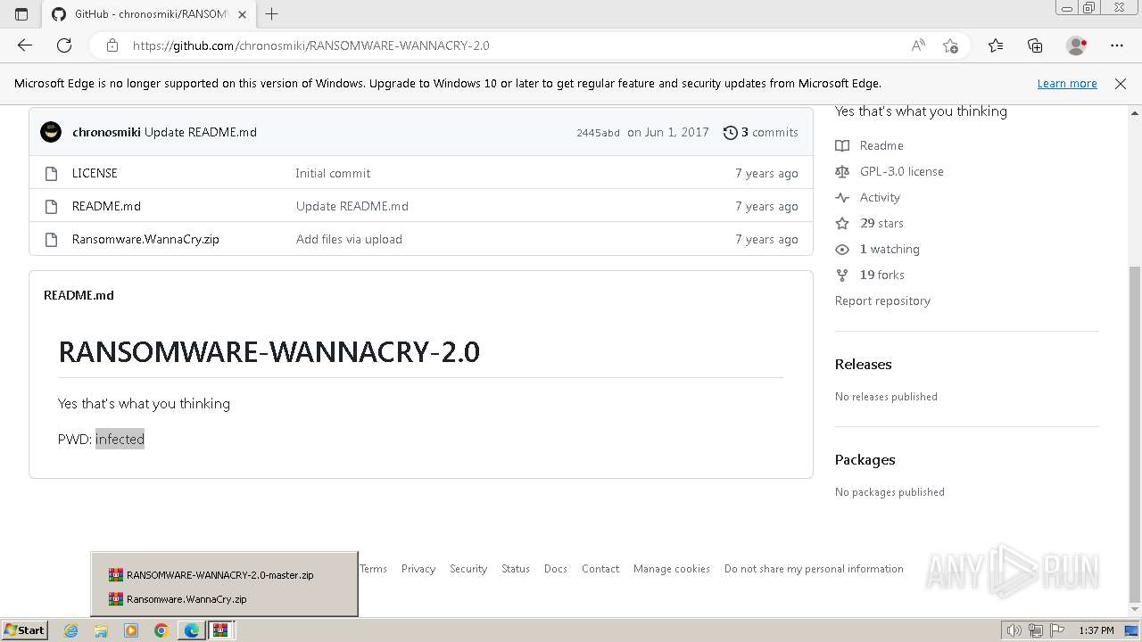Viewport: 1142px width, 642px height.
Task: Open the Releases heading link
Action: pyautogui.click(x=864, y=364)
